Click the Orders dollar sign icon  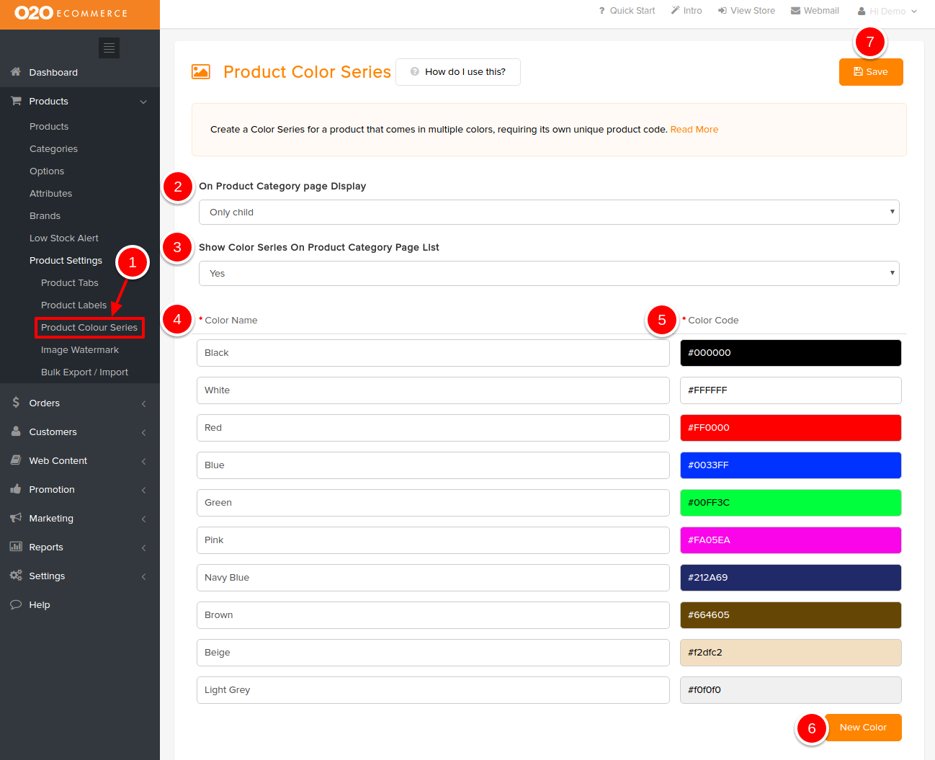(x=16, y=403)
